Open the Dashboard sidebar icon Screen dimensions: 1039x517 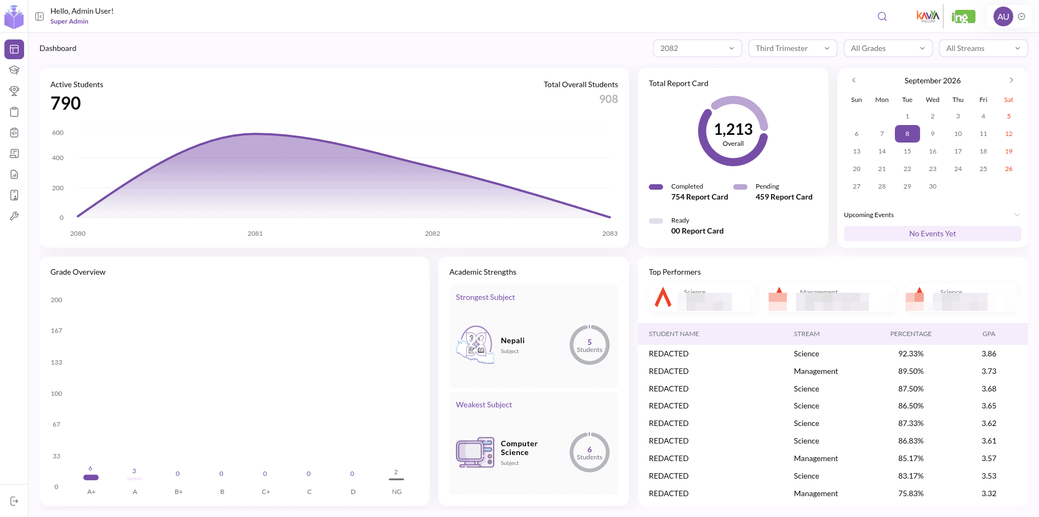(14, 49)
